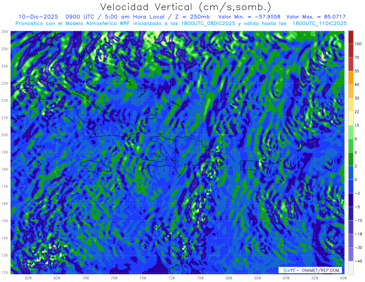The width and height of the screenshot is (365, 282).
Task: Click the colorbar value "15"
Action: coord(357,125)
